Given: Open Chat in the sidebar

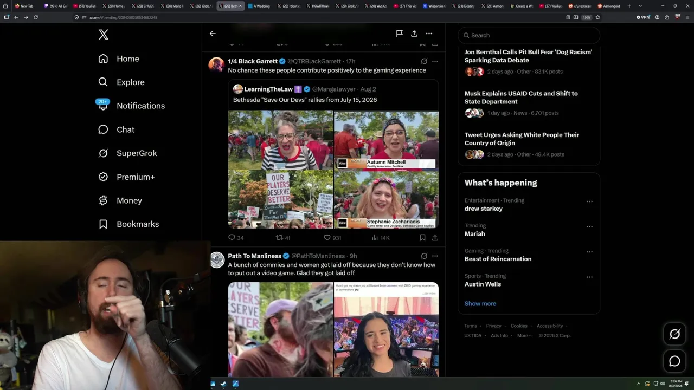Looking at the screenshot, I should click(116, 129).
